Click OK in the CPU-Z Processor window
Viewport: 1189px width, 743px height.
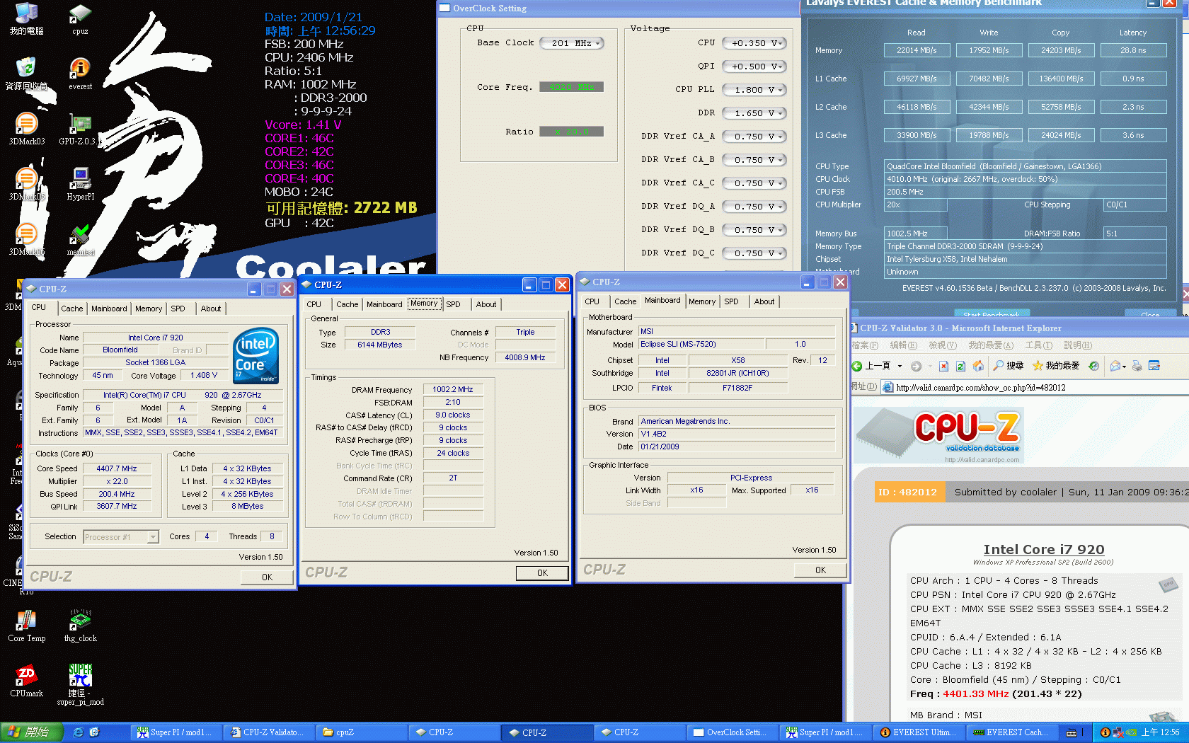tap(267, 577)
